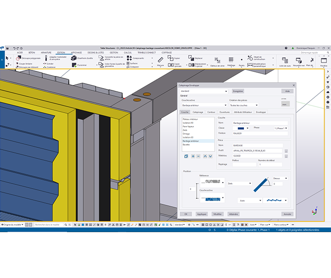
Task: Open the AFFICHAGE ribbon tab
Action: [x=76, y=53]
